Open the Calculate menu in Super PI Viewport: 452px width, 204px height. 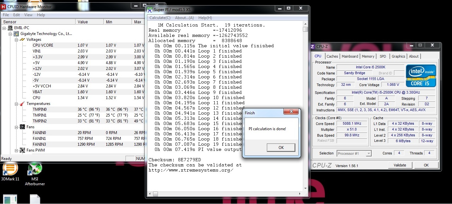(x=159, y=18)
